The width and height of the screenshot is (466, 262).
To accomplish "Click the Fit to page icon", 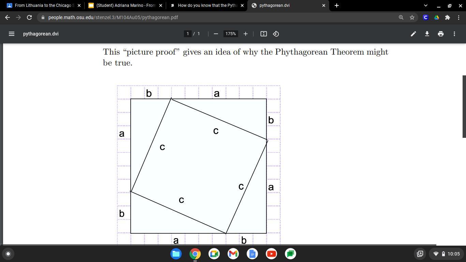I will click(263, 34).
